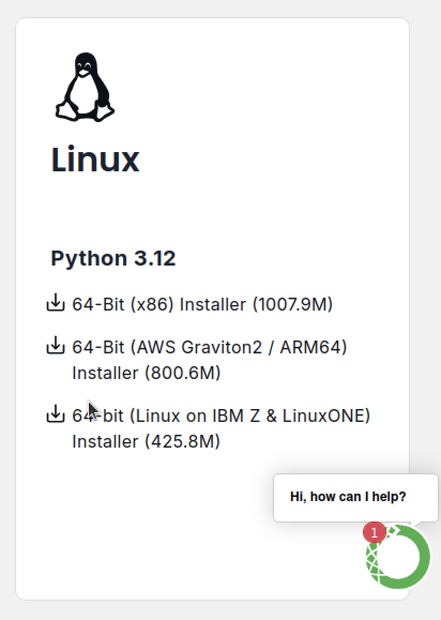441x620 pixels.
Task: Click the Linux heading text
Action: 95,159
